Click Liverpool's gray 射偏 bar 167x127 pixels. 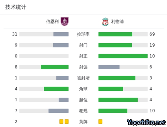[109, 67]
